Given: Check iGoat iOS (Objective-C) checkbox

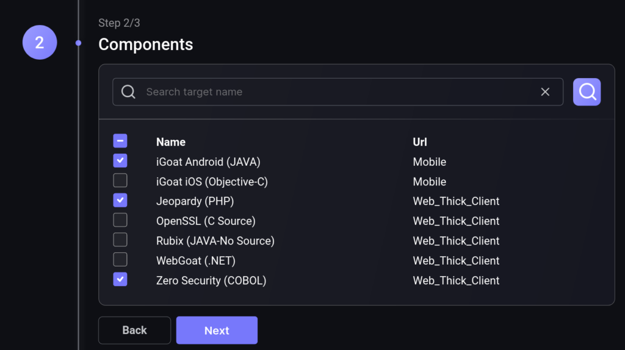Looking at the screenshot, I should click(x=120, y=180).
